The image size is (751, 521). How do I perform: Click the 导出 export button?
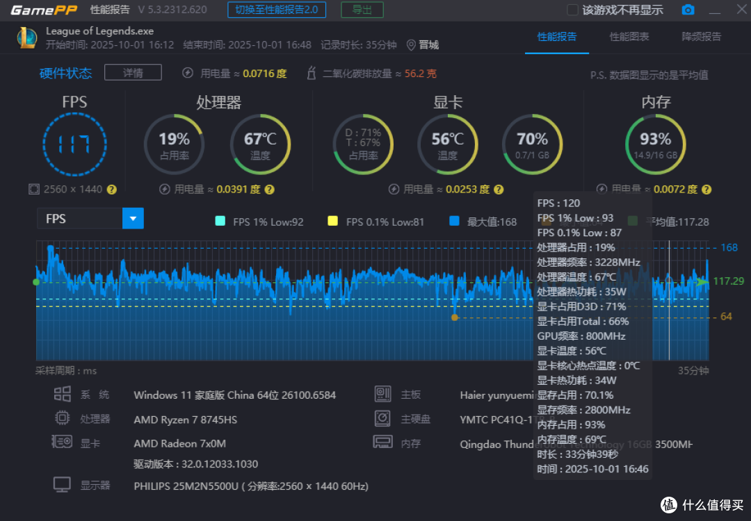pyautogui.click(x=362, y=10)
